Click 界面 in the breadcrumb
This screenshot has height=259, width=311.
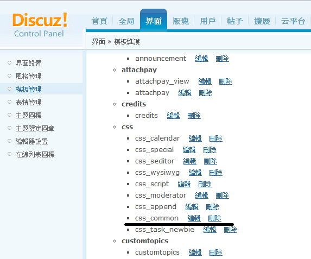pos(98,42)
